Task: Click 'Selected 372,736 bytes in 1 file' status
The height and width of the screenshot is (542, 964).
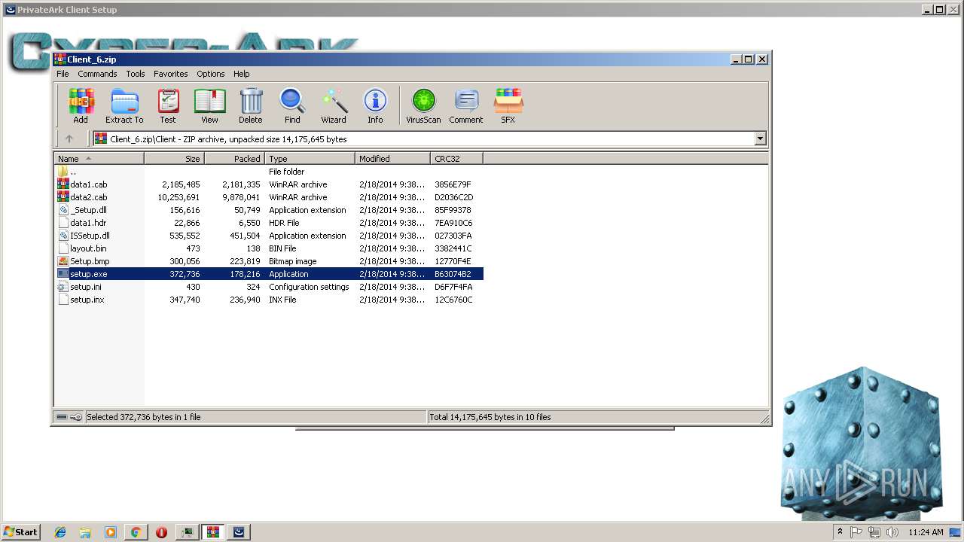Action: coord(144,416)
